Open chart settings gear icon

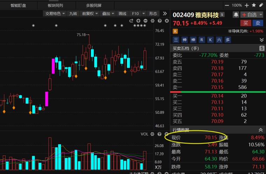[x=153, y=21]
